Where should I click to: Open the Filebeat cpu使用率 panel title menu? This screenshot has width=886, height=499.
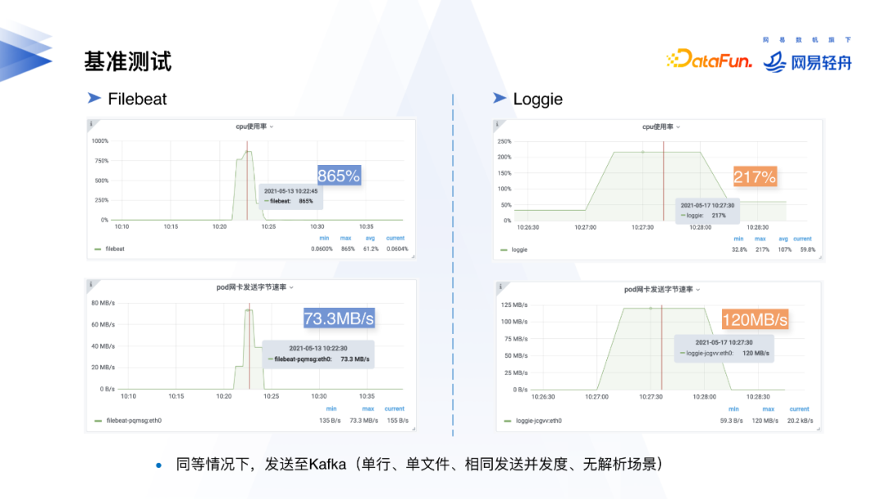click(254, 126)
